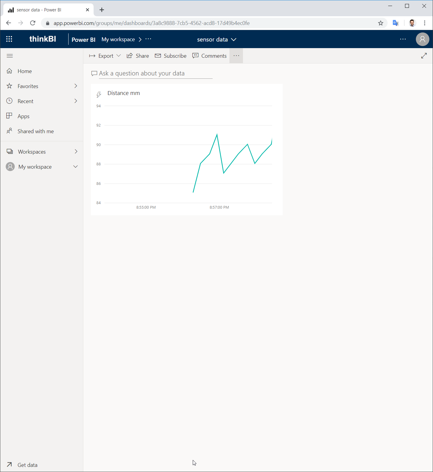Click the Export arrow icon
Screen dimensions: 433x472
(92, 56)
